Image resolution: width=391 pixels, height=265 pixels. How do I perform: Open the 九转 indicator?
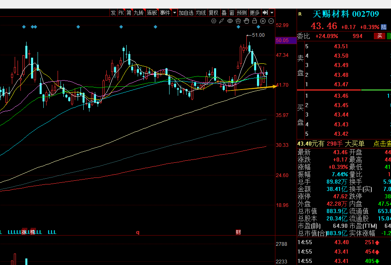(139, 13)
